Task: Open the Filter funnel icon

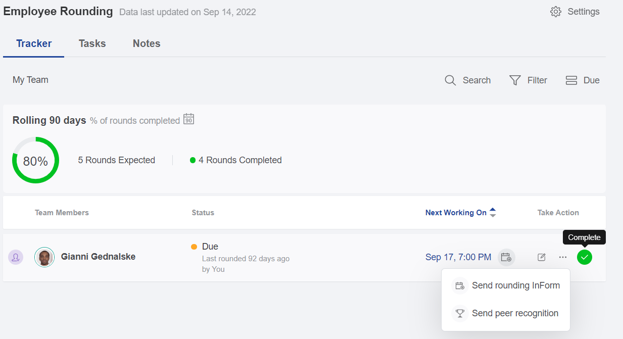Action: pos(515,80)
